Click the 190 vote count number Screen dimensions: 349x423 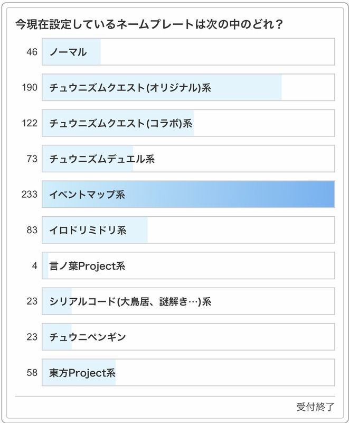pyautogui.click(x=30, y=88)
